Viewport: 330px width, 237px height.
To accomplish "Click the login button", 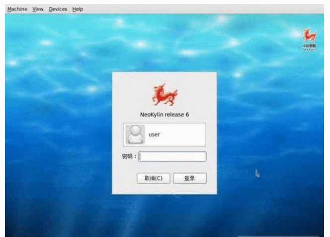I will click(x=190, y=178).
